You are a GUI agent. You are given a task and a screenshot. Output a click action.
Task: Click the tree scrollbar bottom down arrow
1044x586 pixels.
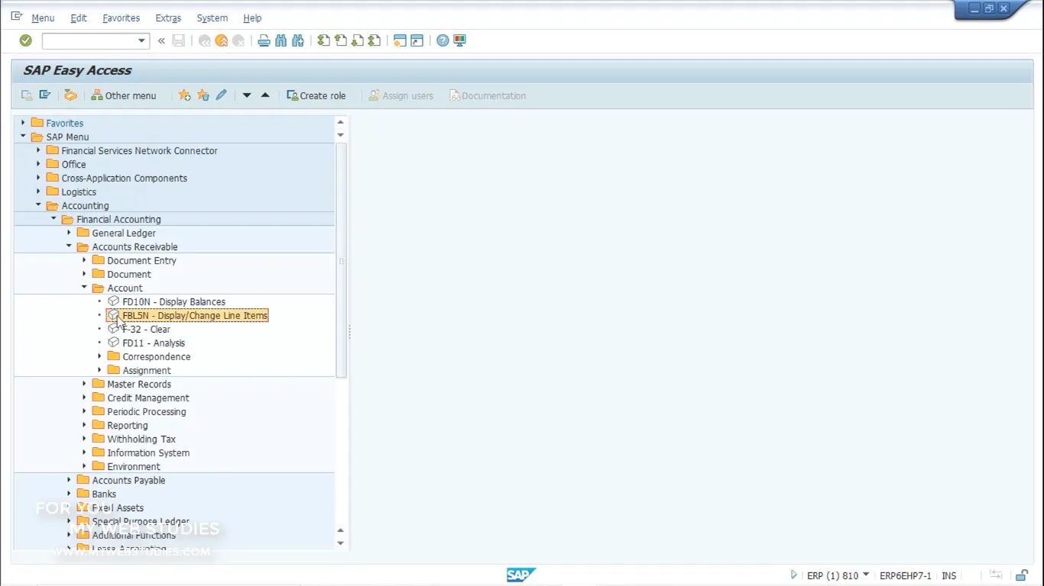click(x=341, y=543)
